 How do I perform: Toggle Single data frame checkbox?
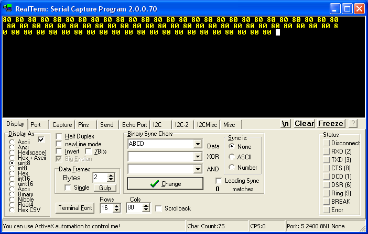pyautogui.click(x=68, y=188)
